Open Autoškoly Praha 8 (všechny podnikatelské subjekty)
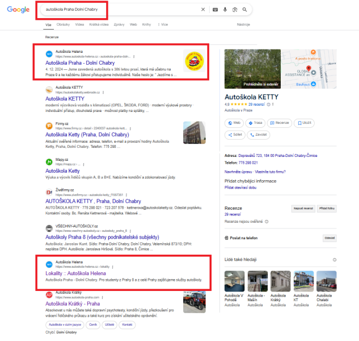Viewport: 359px width, 341px height. pos(102,237)
